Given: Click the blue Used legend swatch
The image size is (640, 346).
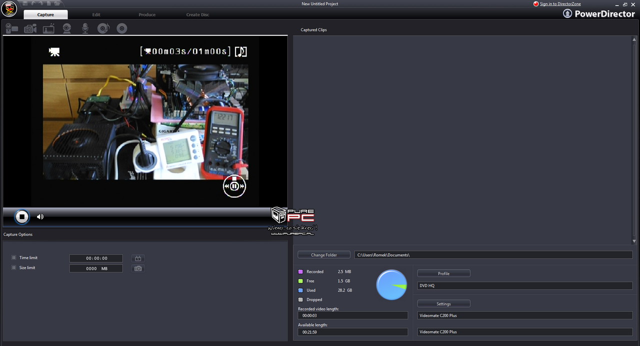Looking at the screenshot, I should (300, 290).
